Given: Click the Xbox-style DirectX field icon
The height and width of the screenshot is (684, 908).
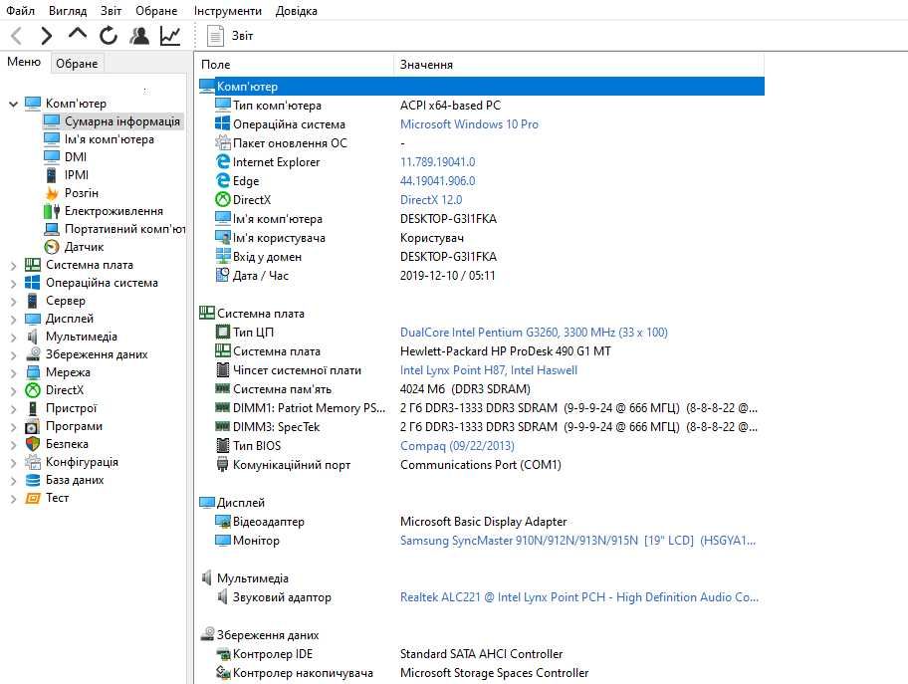Looking at the screenshot, I should [x=222, y=200].
